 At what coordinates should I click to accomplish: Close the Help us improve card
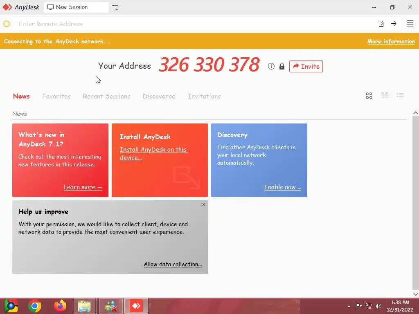204,204
